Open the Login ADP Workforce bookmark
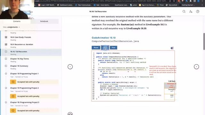Viewport: 205px width, 115px height. (47, 5)
